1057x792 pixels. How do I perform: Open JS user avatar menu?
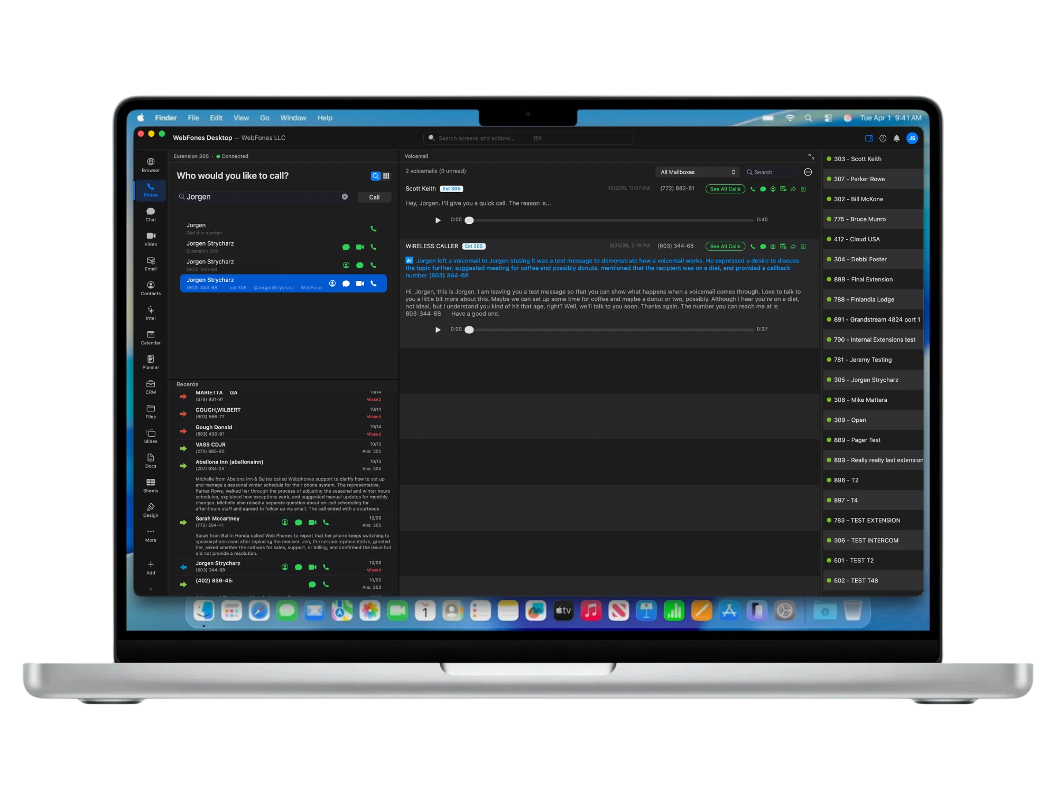[x=912, y=138]
